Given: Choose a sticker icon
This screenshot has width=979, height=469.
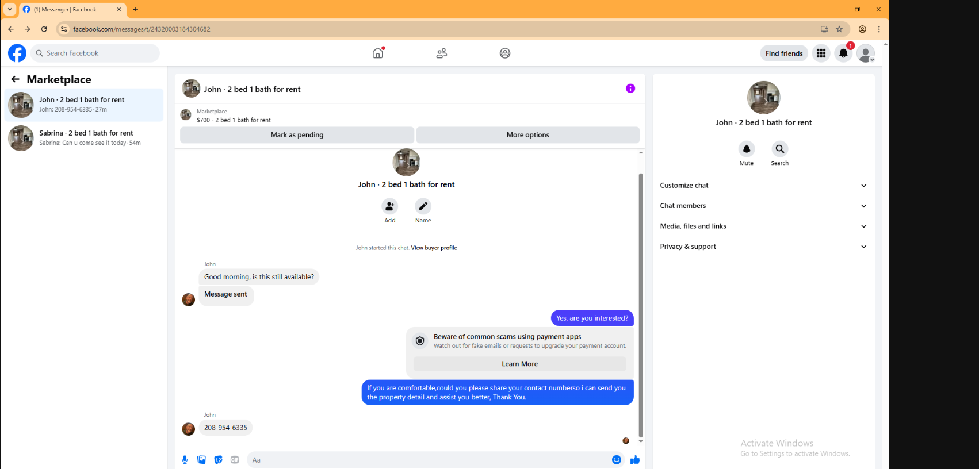Looking at the screenshot, I should coord(218,460).
